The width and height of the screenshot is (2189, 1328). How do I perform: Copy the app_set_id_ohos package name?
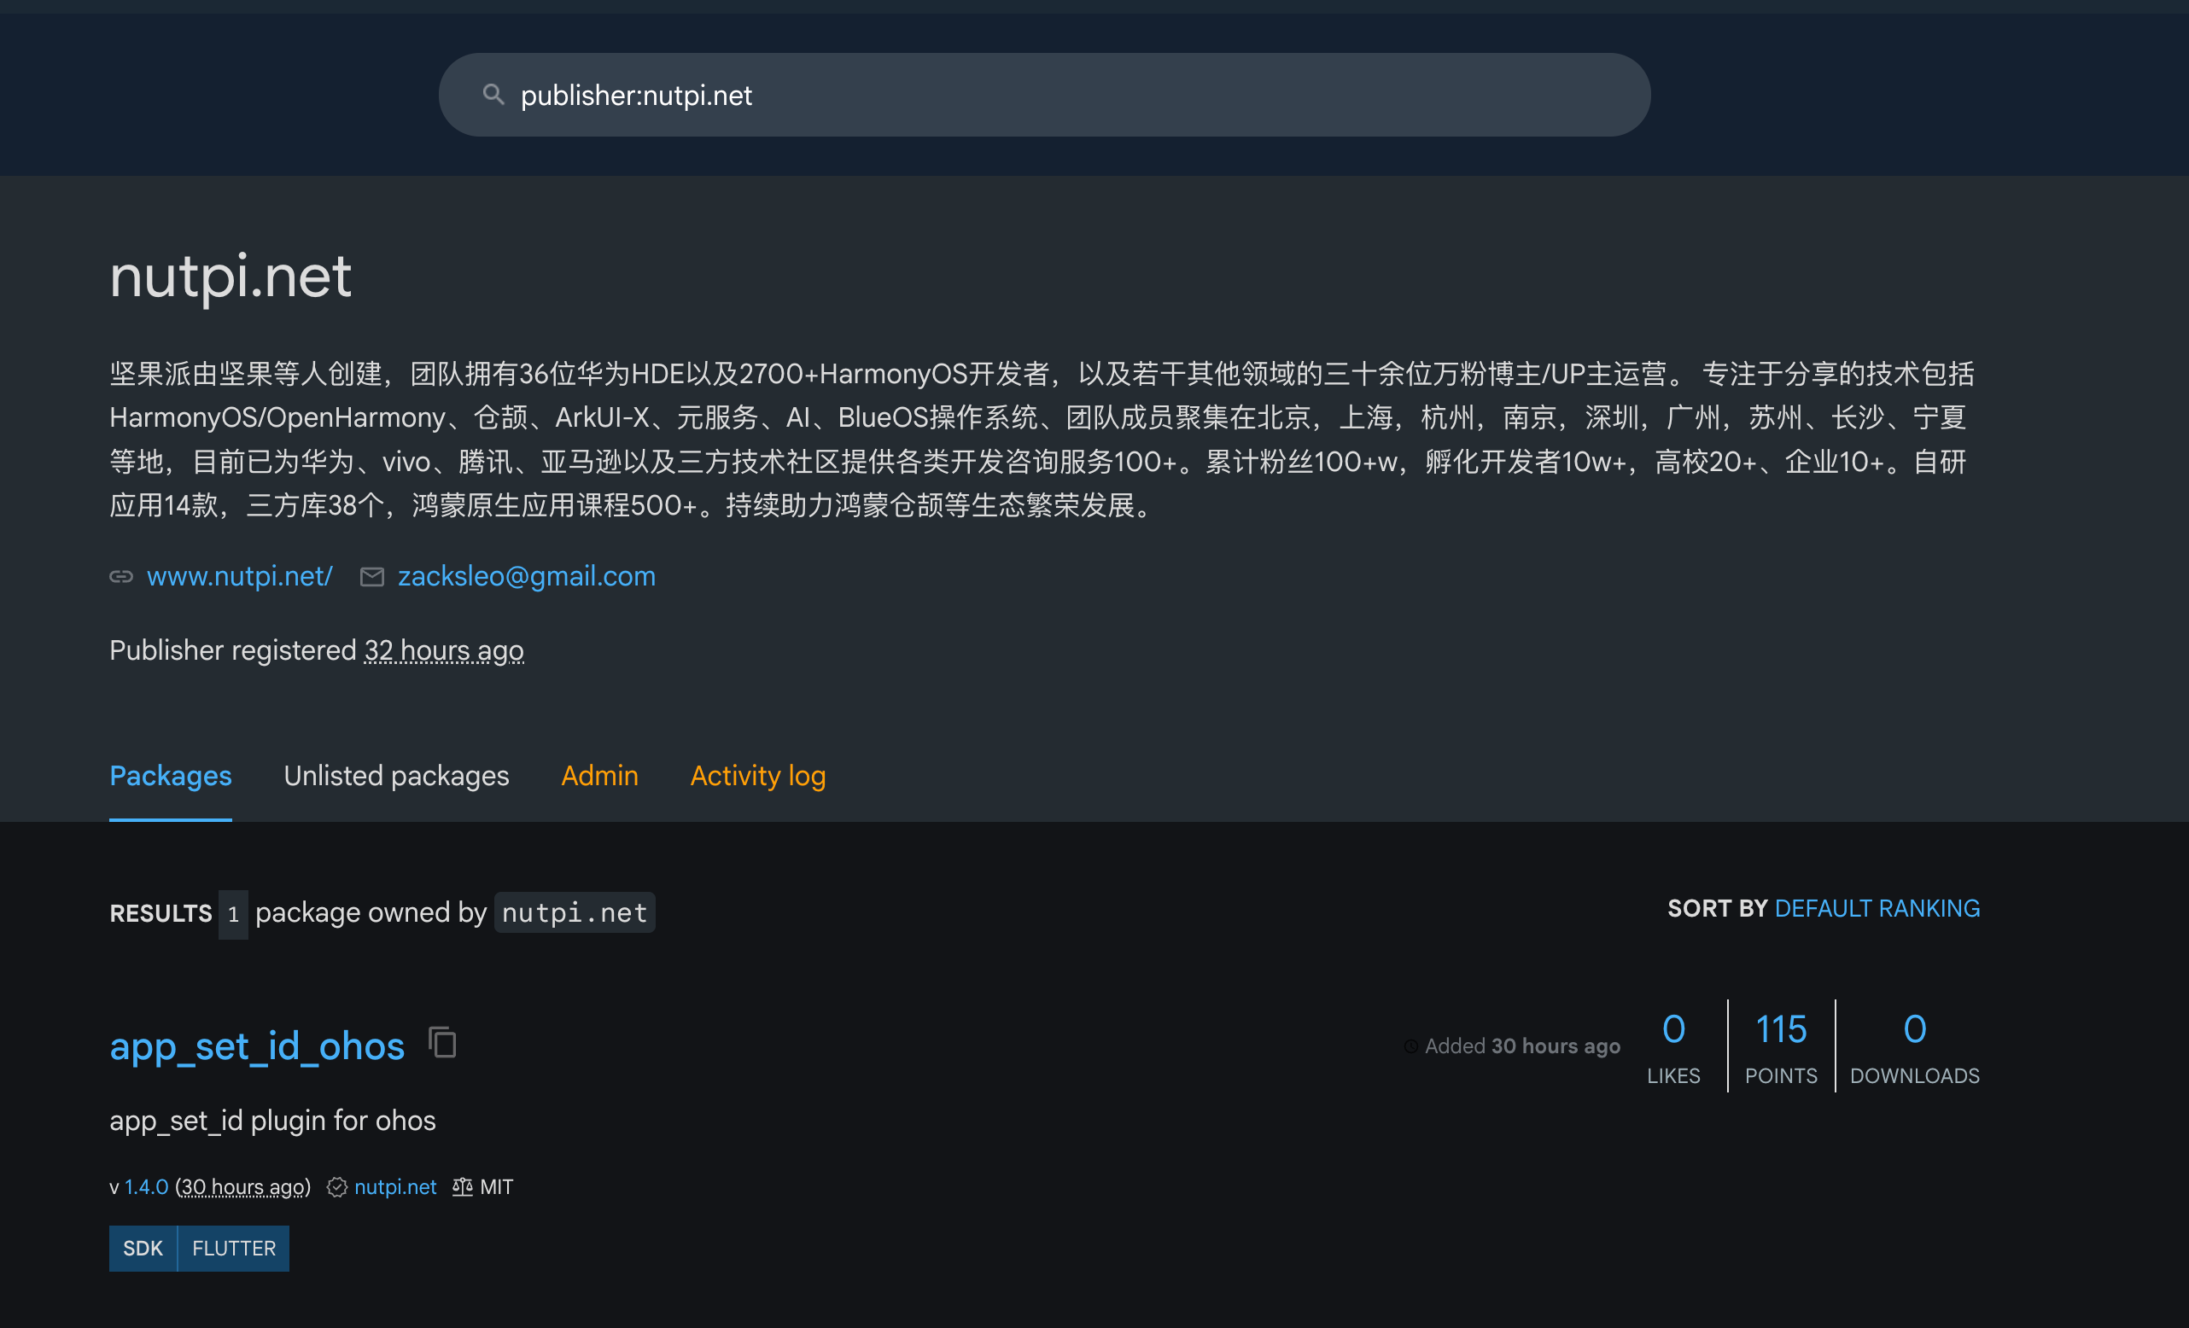[x=441, y=1042]
